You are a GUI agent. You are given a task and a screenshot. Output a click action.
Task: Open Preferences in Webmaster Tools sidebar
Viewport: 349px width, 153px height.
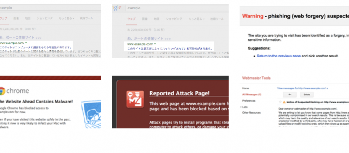[249, 101]
